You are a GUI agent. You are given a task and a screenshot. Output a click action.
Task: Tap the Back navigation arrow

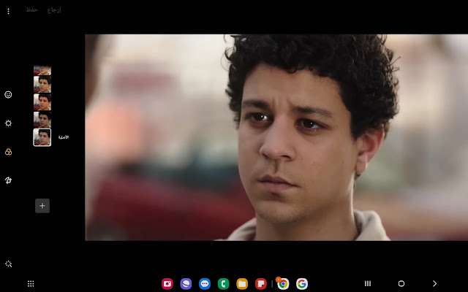(434, 283)
